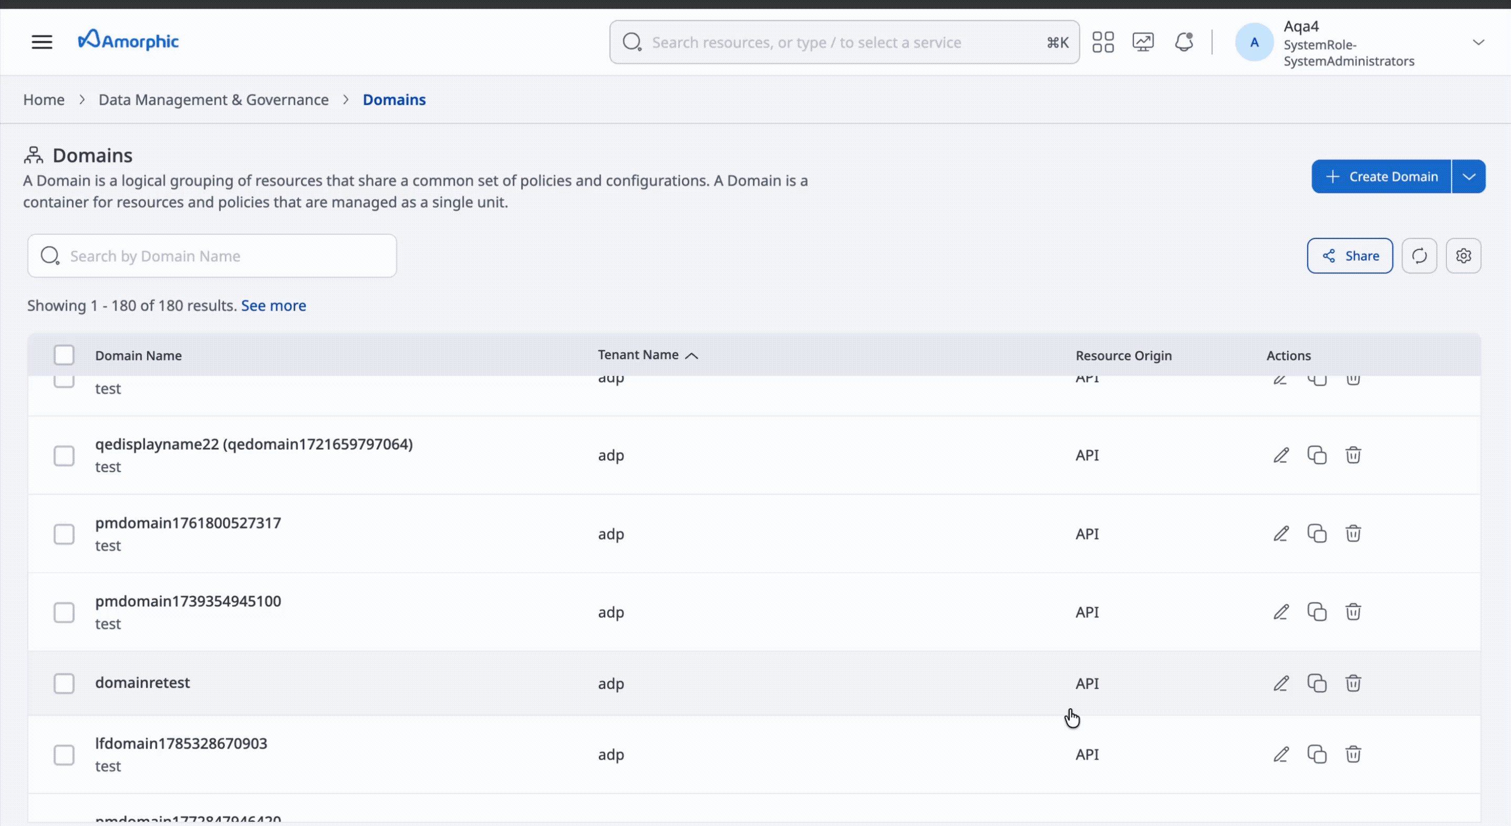Clone the qedisplayname22 domain
Image resolution: width=1511 pixels, height=826 pixels.
(1317, 455)
